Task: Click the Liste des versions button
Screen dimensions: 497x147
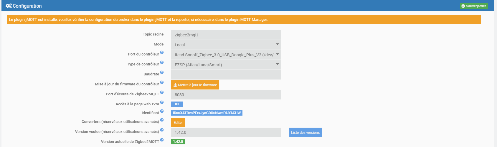Action: 305,132
